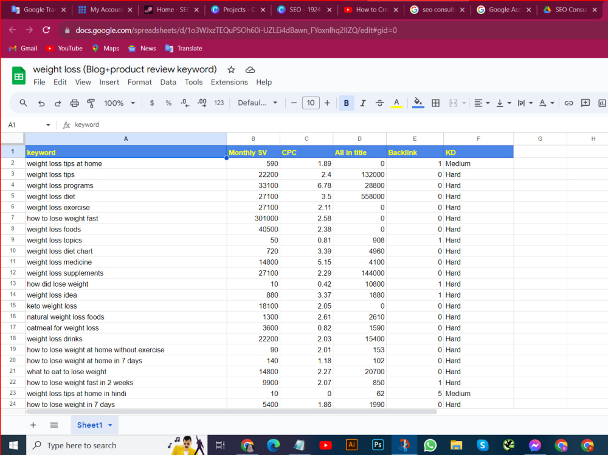608x455 pixels.
Task: Click the insert link icon
Action: tap(568, 103)
